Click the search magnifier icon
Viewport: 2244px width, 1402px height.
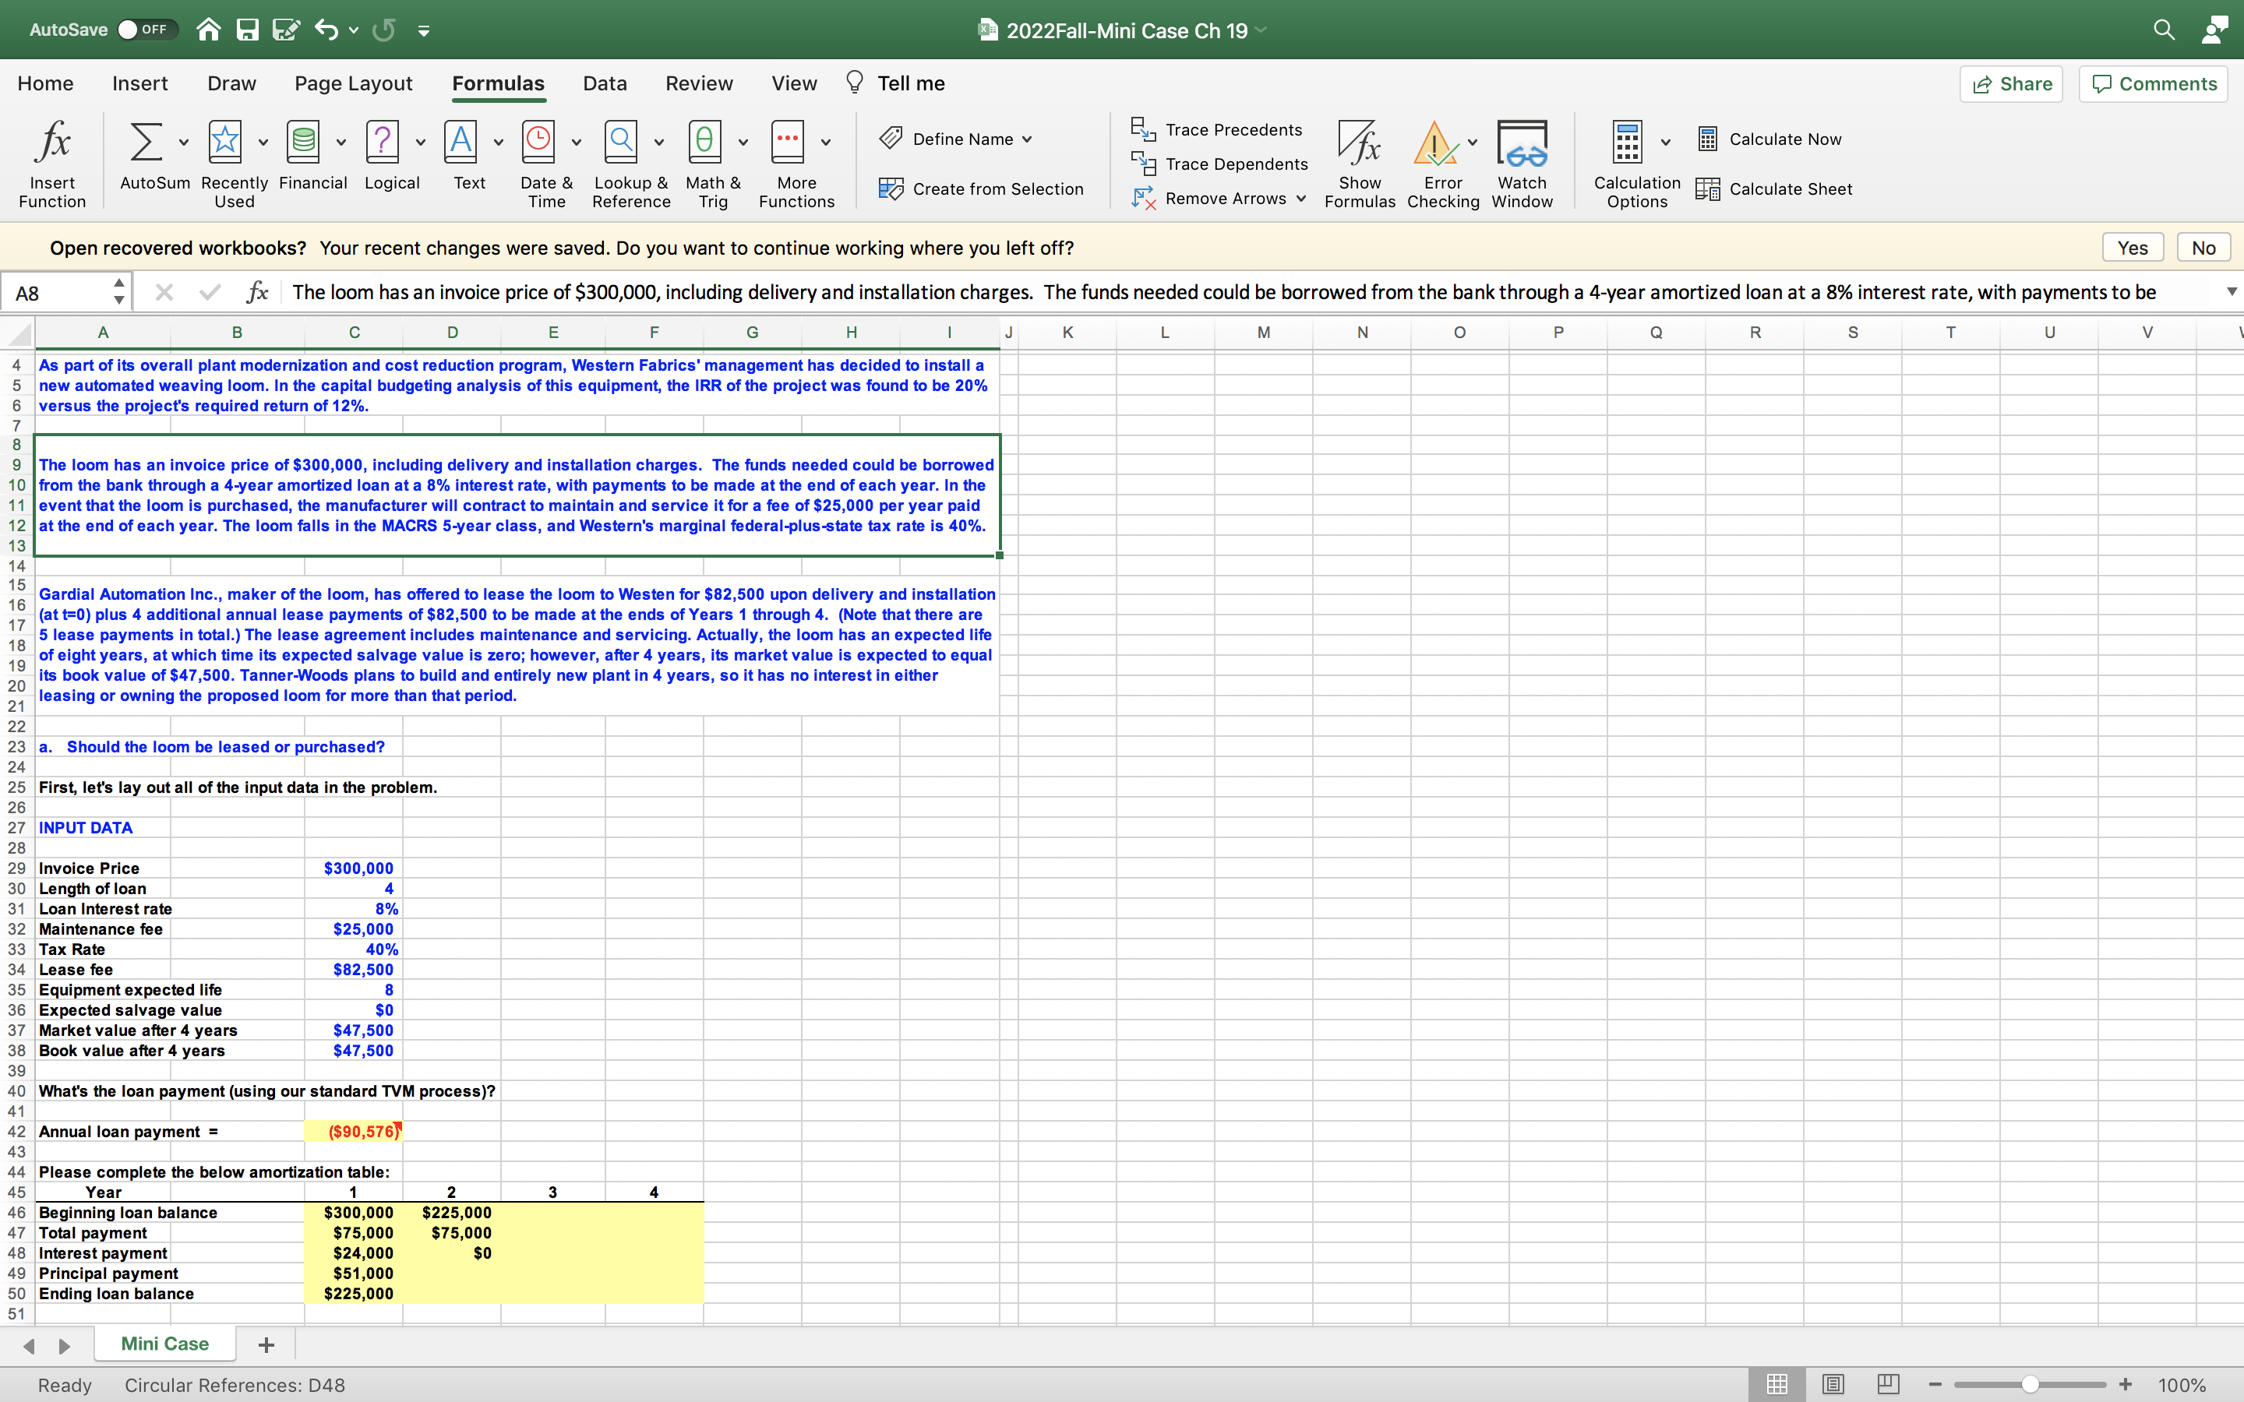click(2163, 30)
